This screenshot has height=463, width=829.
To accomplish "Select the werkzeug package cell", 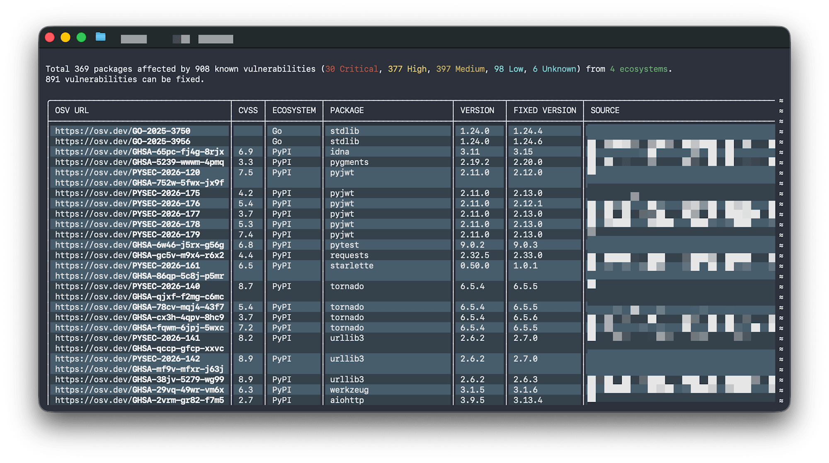I will click(x=349, y=390).
